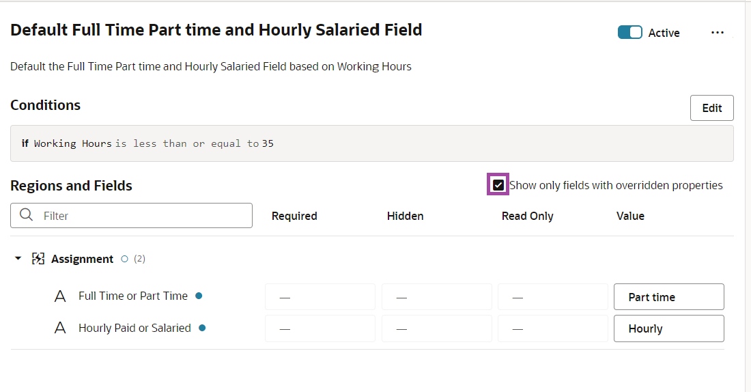Screen dimensions: 751x392
Task: Uncheck Show only fields with overridden properties
Action: pos(498,185)
